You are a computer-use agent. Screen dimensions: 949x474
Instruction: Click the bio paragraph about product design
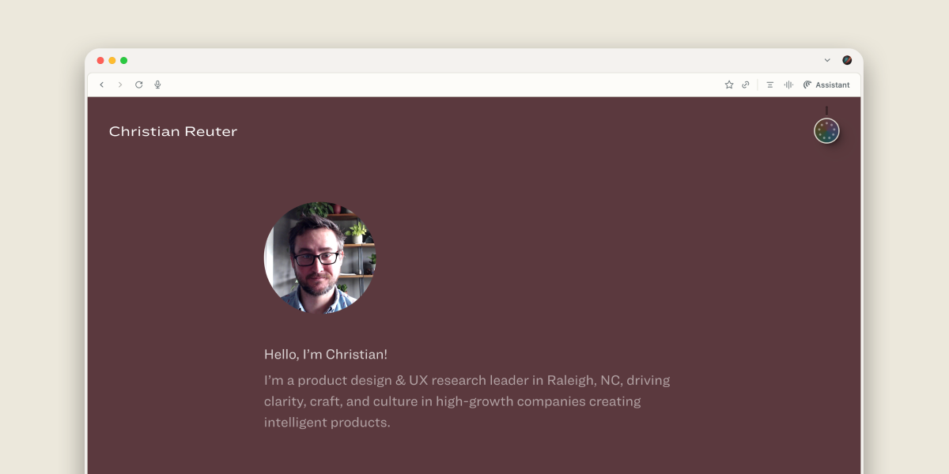click(x=467, y=401)
